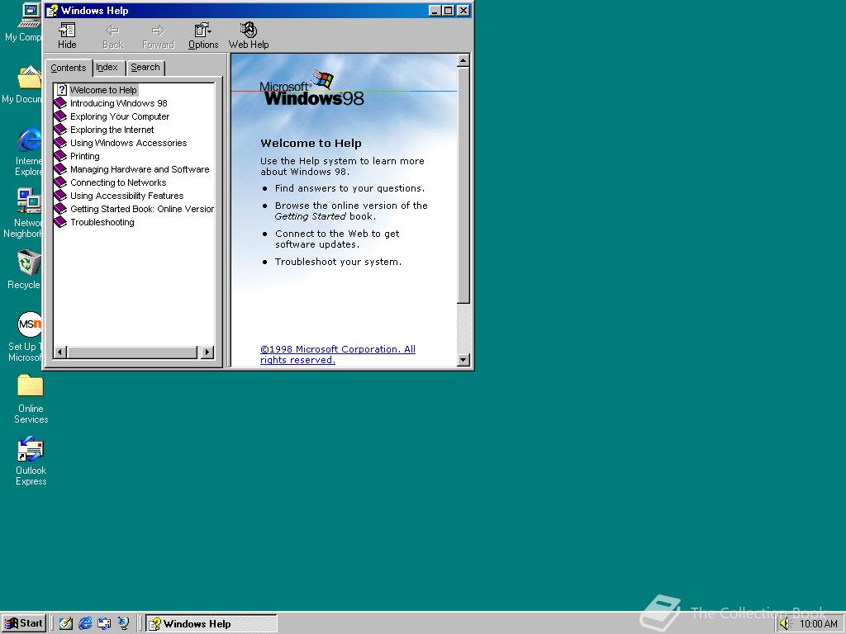Click the Back arrow in Help toolbar
Image resolution: width=846 pixels, height=634 pixels.
tap(112, 35)
